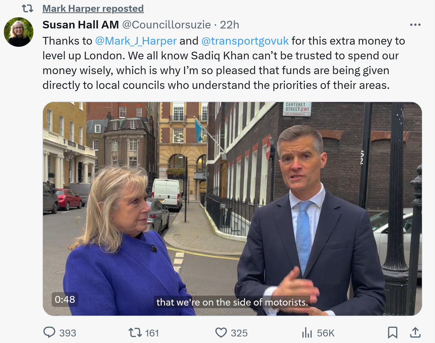Open the post via the 22h timestamp
Screen dimensions: 435x343
230,25
